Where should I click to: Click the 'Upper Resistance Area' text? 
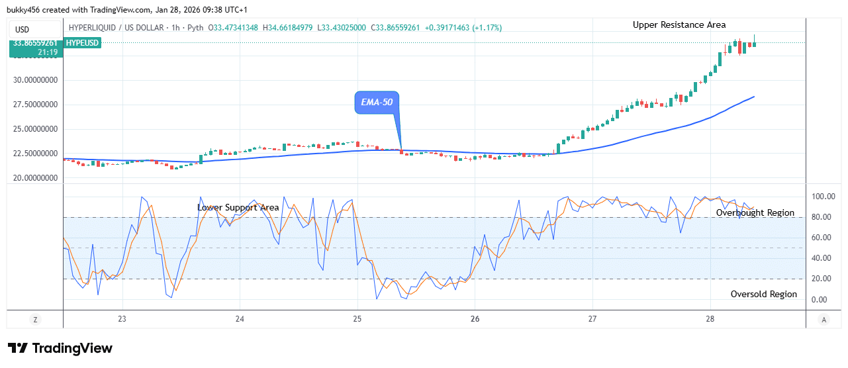[x=679, y=25]
